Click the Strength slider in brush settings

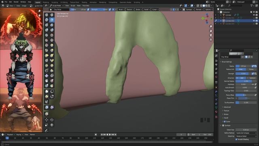click(x=244, y=74)
